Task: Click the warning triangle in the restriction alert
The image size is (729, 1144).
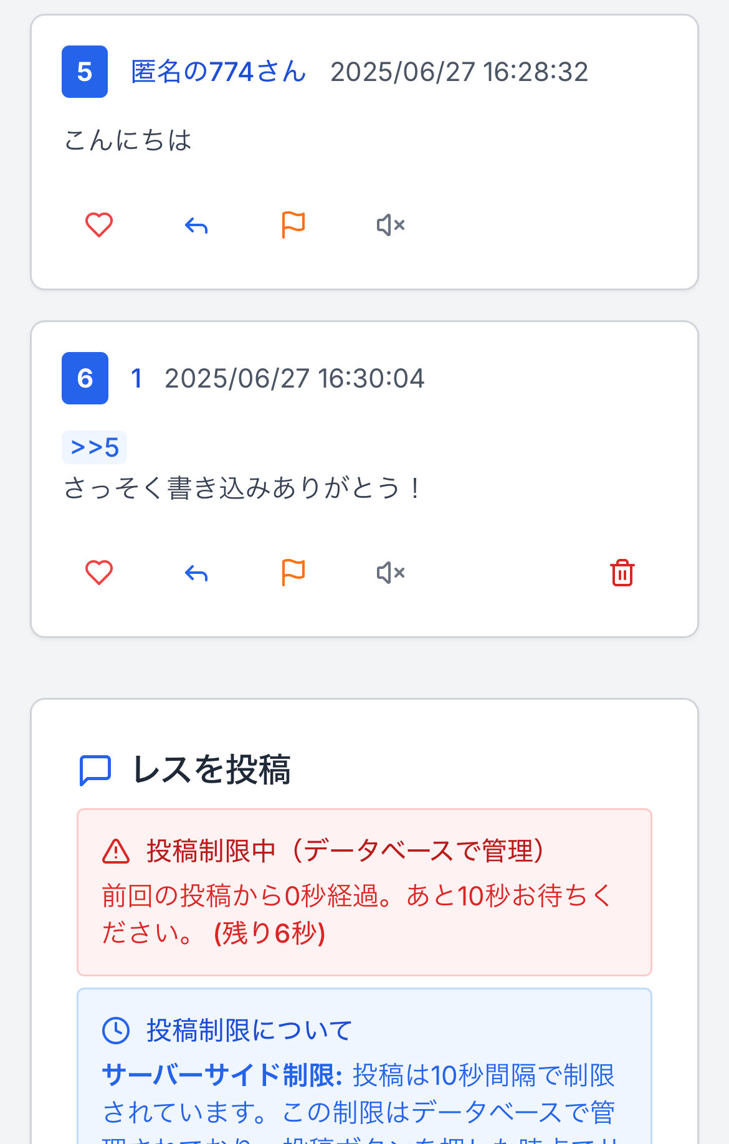Action: pos(116,852)
